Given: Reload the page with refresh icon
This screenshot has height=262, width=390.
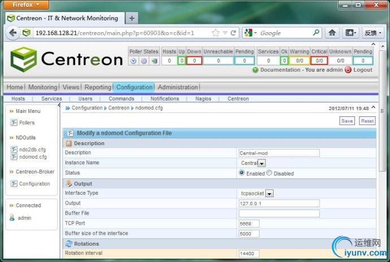Looking at the screenshot, I should (x=233, y=33).
